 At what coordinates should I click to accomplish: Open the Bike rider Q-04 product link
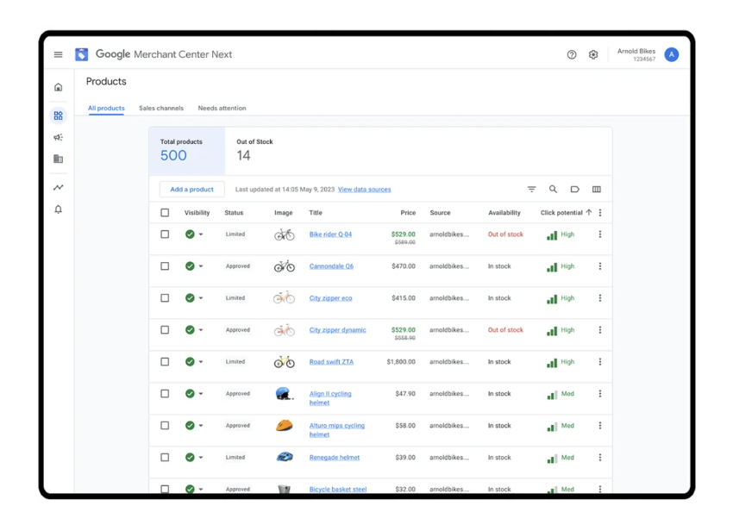tap(330, 234)
